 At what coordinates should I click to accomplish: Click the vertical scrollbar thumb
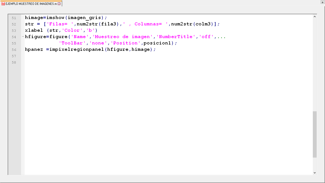[315, 134]
